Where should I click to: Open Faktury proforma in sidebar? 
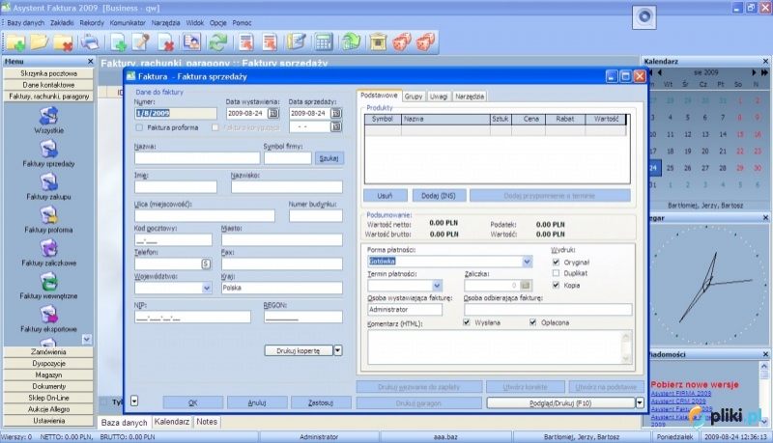tap(48, 219)
